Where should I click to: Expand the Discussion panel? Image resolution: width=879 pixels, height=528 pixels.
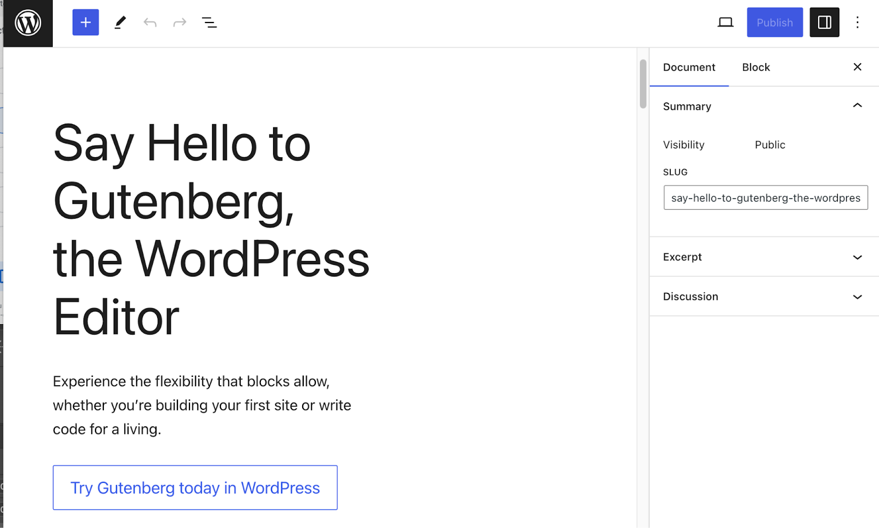764,297
